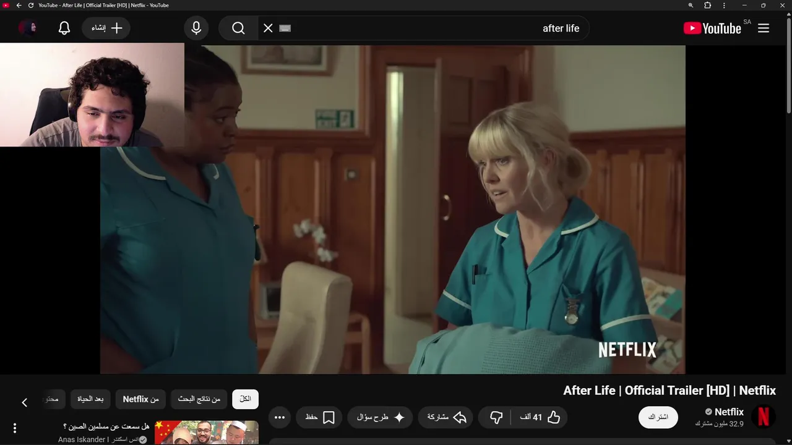Click the ask a question (طرح سؤال) button
The height and width of the screenshot is (445, 792).
pyautogui.click(x=381, y=418)
